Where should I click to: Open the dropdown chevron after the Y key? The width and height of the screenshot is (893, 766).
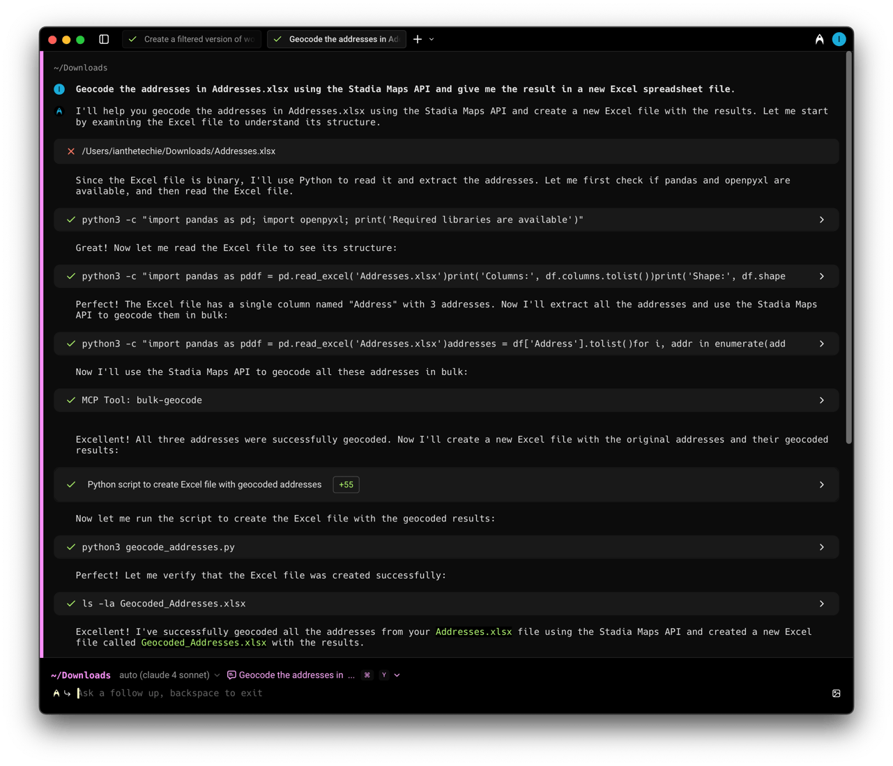[x=397, y=675]
